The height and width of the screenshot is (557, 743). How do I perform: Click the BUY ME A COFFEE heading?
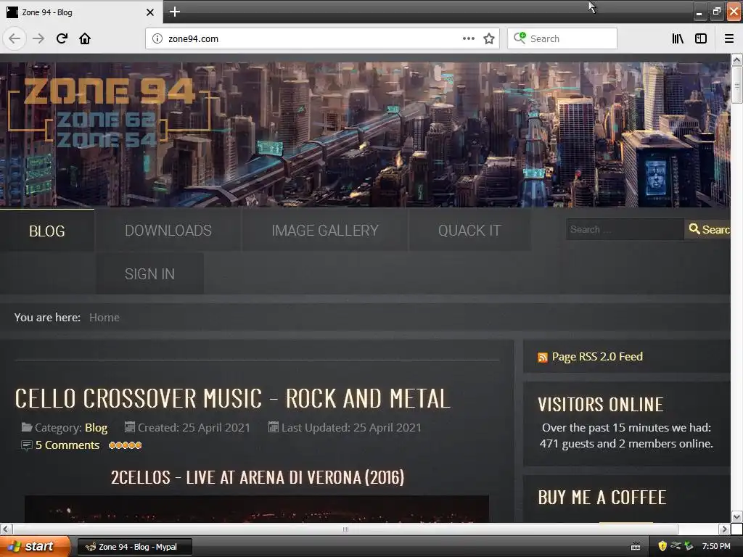point(602,498)
